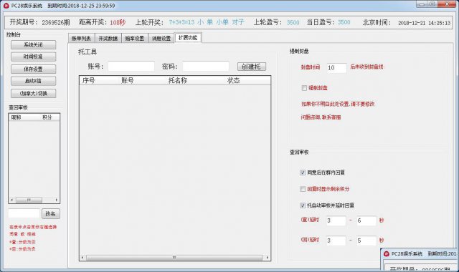Image resolution: width=459 pixels, height=272 pixels.
Task: Focus the 账号 input field
Action: coord(131,67)
